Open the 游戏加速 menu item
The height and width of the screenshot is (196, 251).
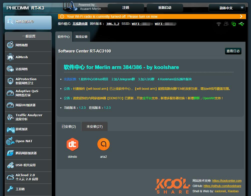click(x=28, y=129)
